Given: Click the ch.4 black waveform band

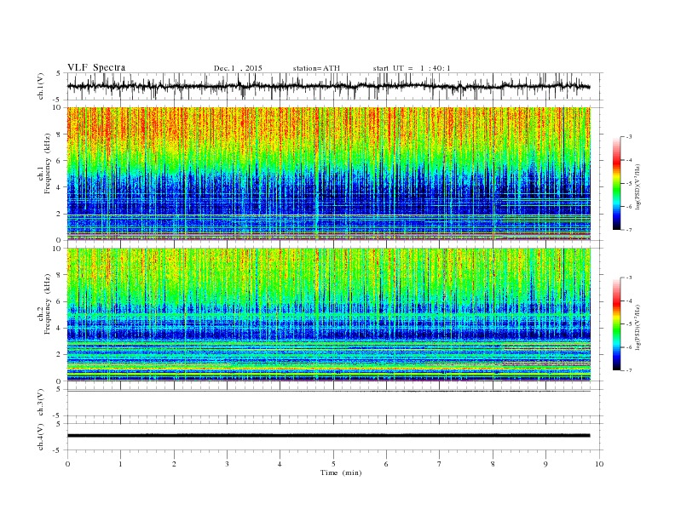Looking at the screenshot, I should [x=328, y=436].
